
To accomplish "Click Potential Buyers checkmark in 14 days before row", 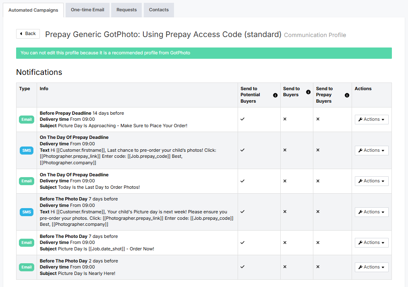I will (242, 119).
